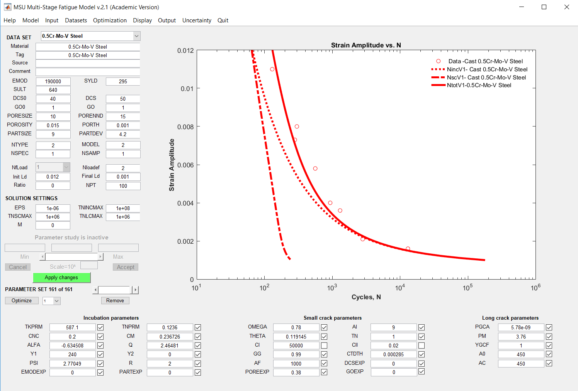Viewport: 578px width, 391px height.
Task: Open the Uncertainty menu
Action: point(197,20)
